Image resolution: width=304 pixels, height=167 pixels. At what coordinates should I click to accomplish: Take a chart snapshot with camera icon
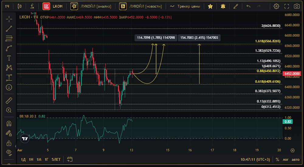coord(297,6)
